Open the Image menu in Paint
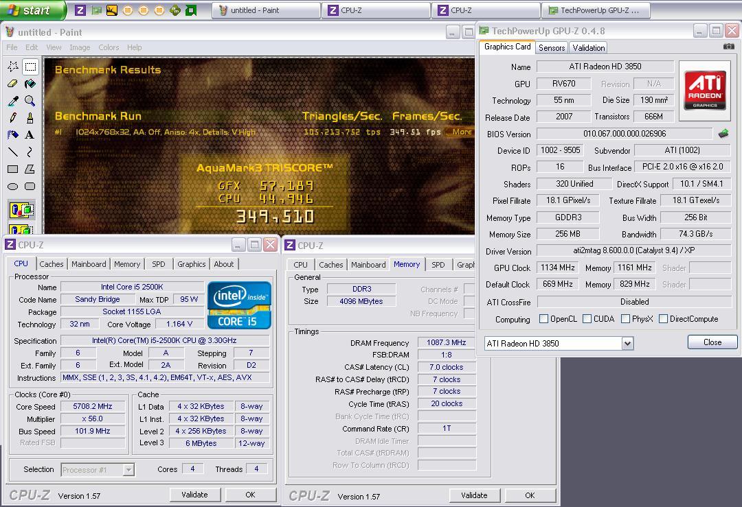The image size is (742, 507). tap(80, 47)
